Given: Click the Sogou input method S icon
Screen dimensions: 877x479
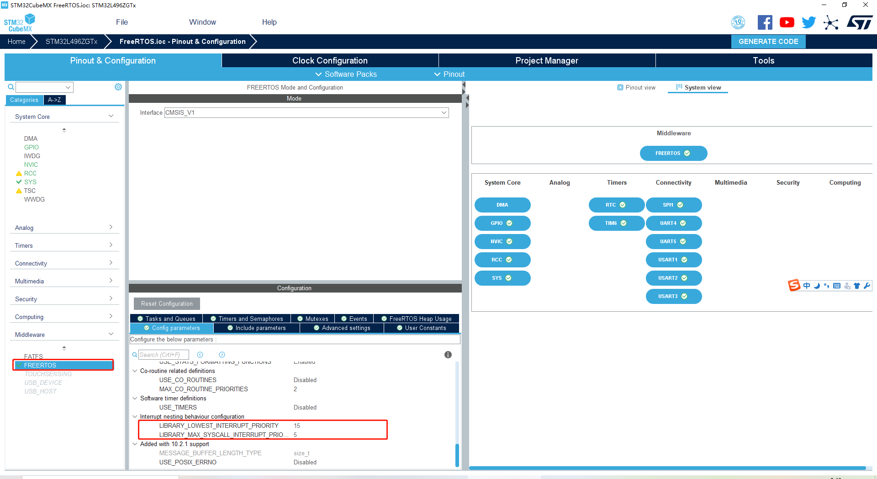Looking at the screenshot, I should (x=794, y=286).
